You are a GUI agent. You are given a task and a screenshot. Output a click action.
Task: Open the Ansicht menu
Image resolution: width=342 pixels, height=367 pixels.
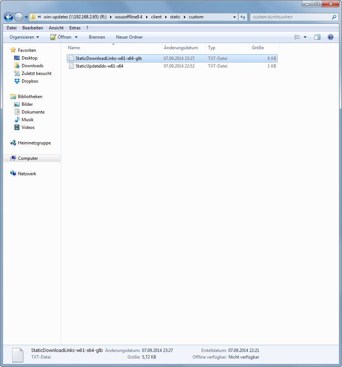point(56,28)
